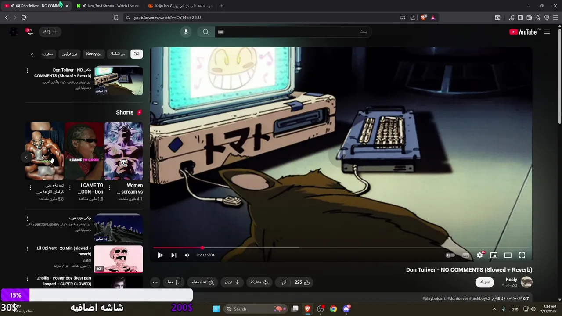Toggle subtitles in the video player
Screen dimensions: 562x316
[x=465, y=255]
